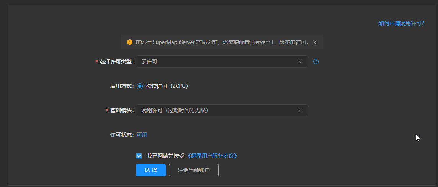Click the 基础模块 field label
The image size is (438, 187).
[122, 110]
